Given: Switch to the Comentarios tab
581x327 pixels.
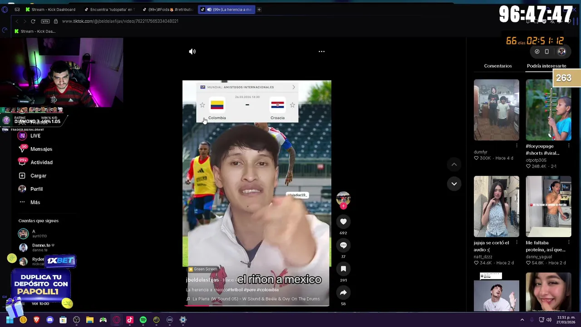Looking at the screenshot, I should tap(498, 66).
